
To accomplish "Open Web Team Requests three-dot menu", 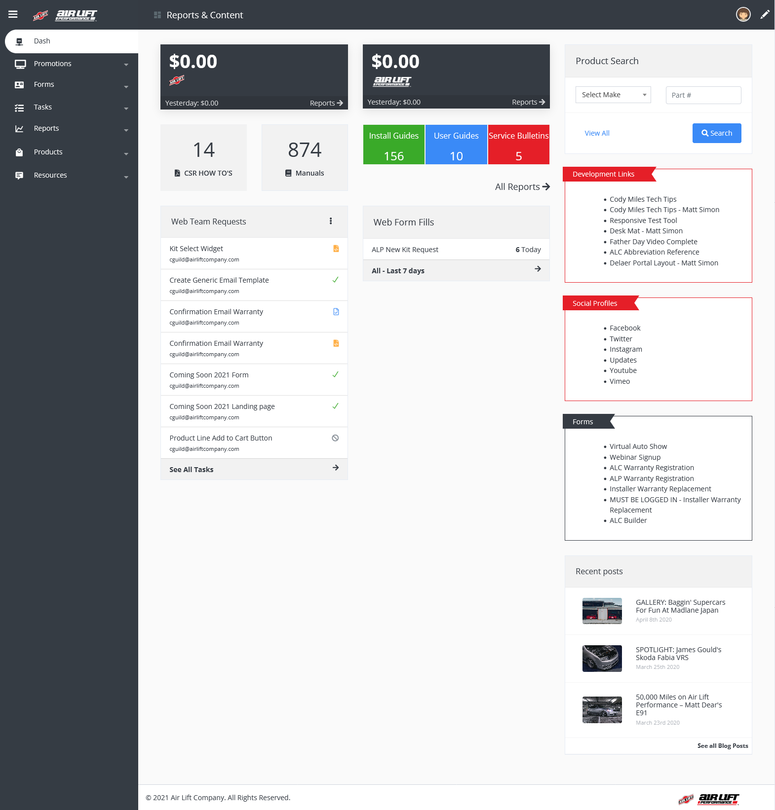I will 331,221.
